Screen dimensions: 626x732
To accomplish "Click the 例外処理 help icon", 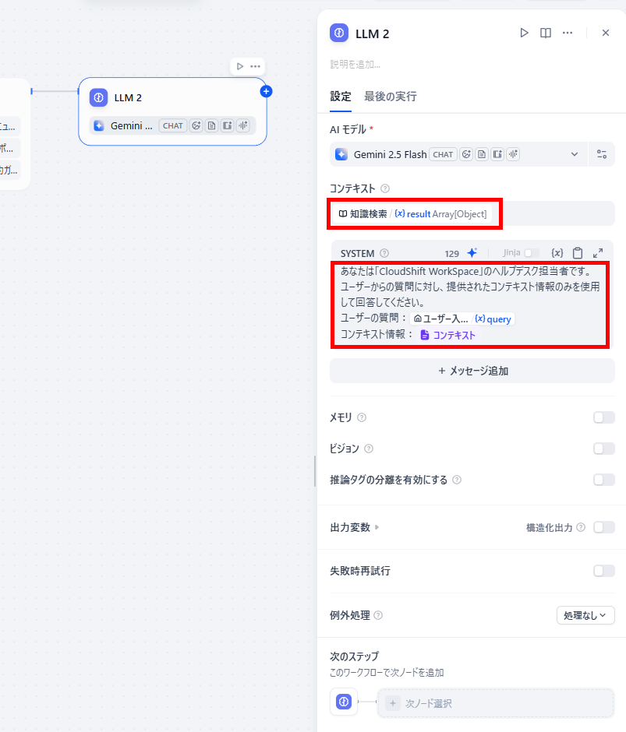I will 378,615.
